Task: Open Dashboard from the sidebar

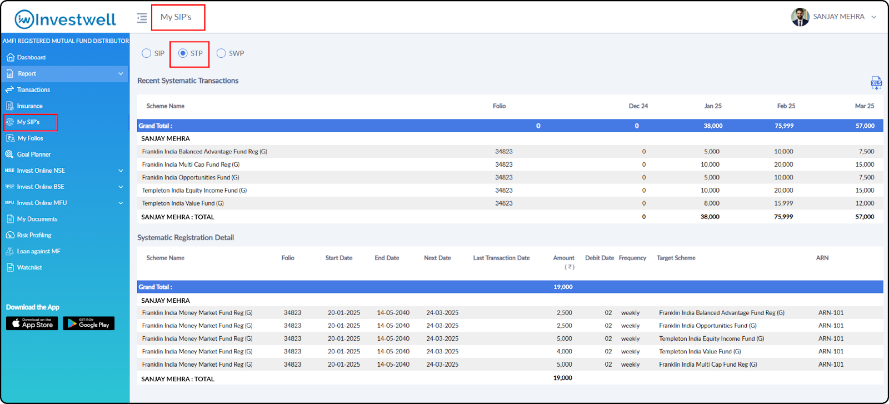Action: (x=31, y=57)
